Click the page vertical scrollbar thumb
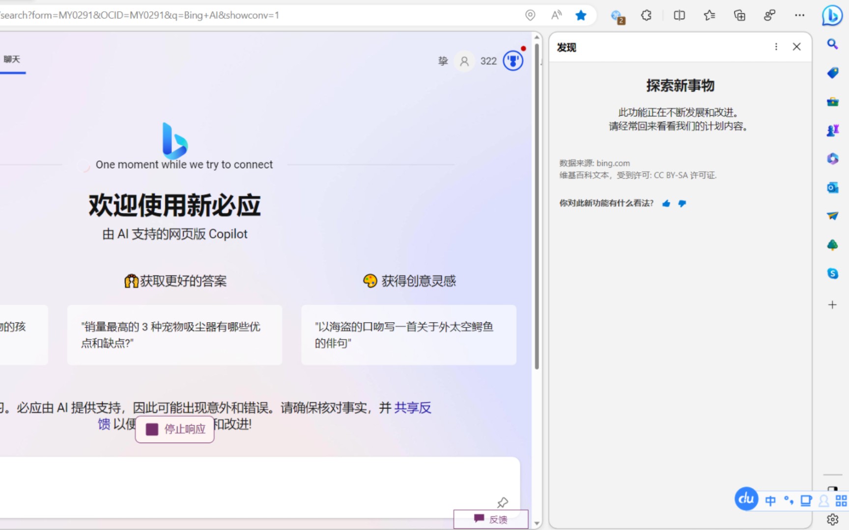 click(537, 206)
